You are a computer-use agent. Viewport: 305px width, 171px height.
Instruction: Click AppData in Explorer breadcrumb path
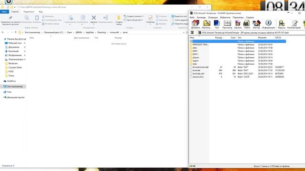(90, 32)
